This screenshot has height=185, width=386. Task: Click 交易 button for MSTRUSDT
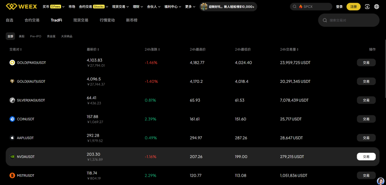click(x=366, y=175)
